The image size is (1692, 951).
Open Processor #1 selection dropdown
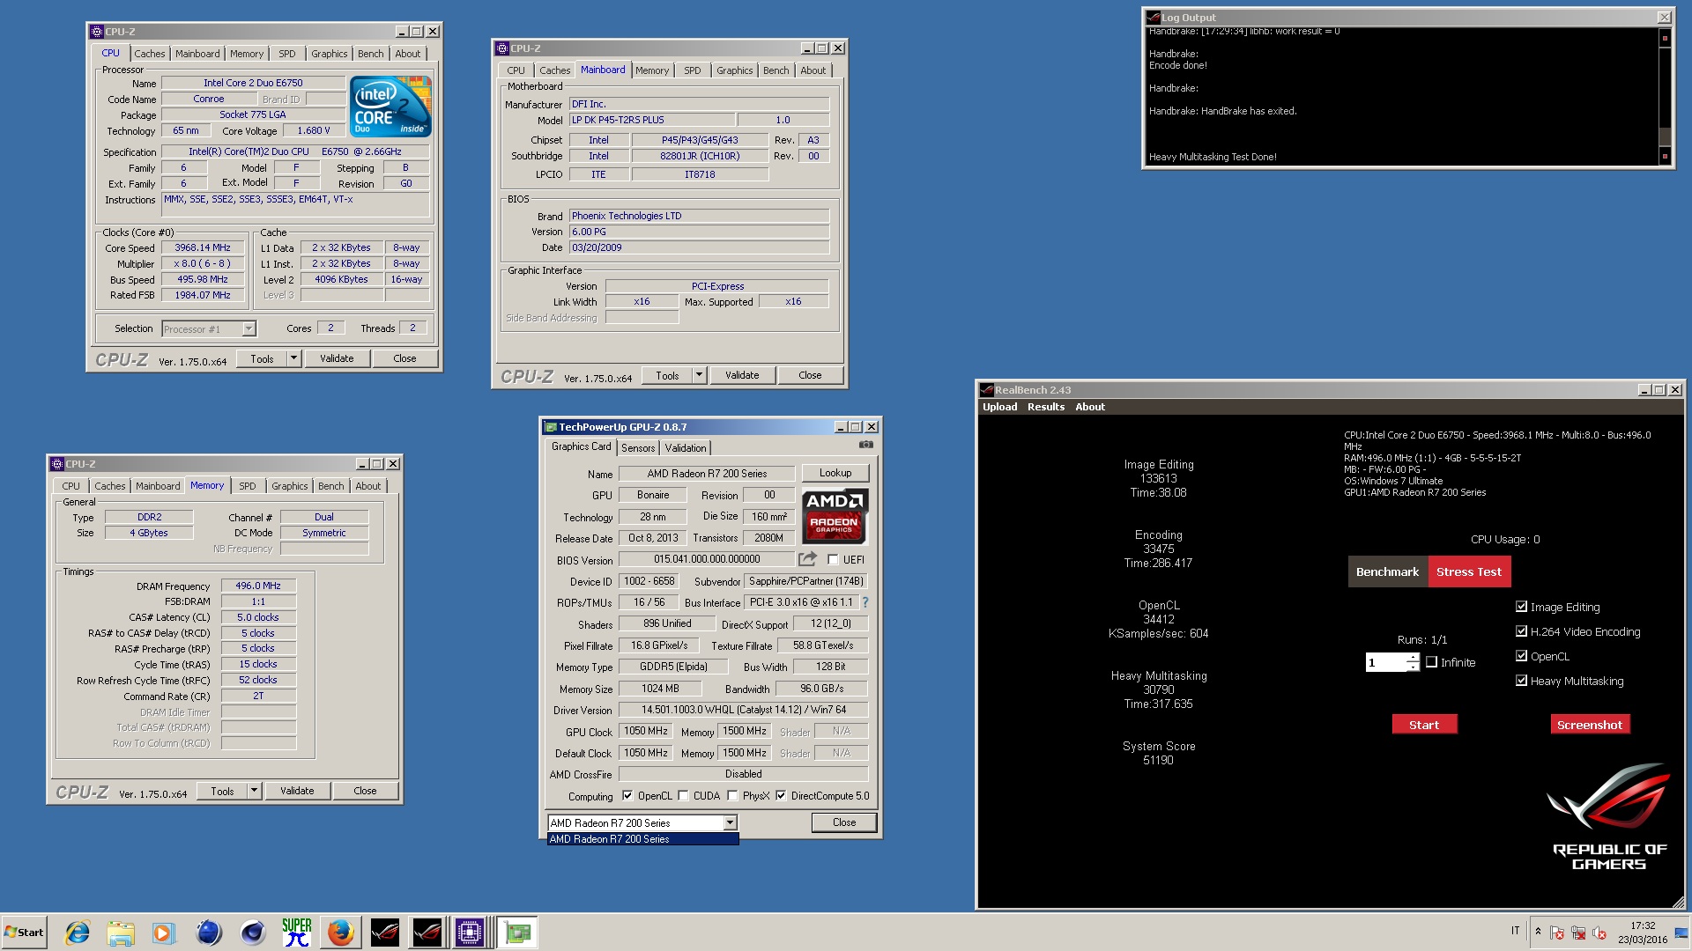[249, 328]
